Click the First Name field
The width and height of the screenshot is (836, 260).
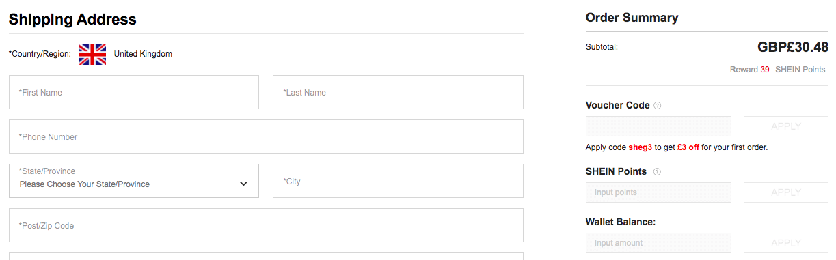(134, 92)
